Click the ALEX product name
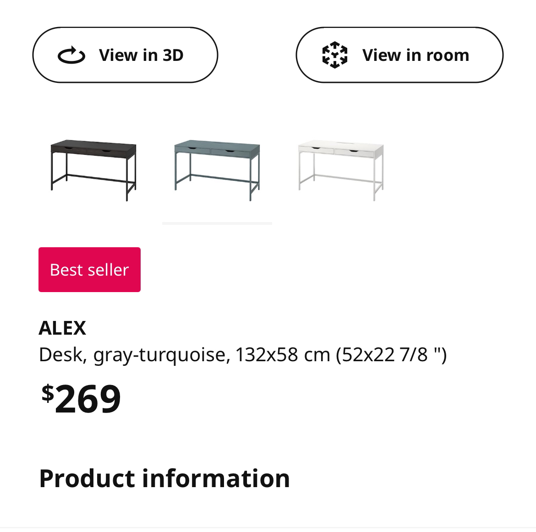 coord(62,328)
